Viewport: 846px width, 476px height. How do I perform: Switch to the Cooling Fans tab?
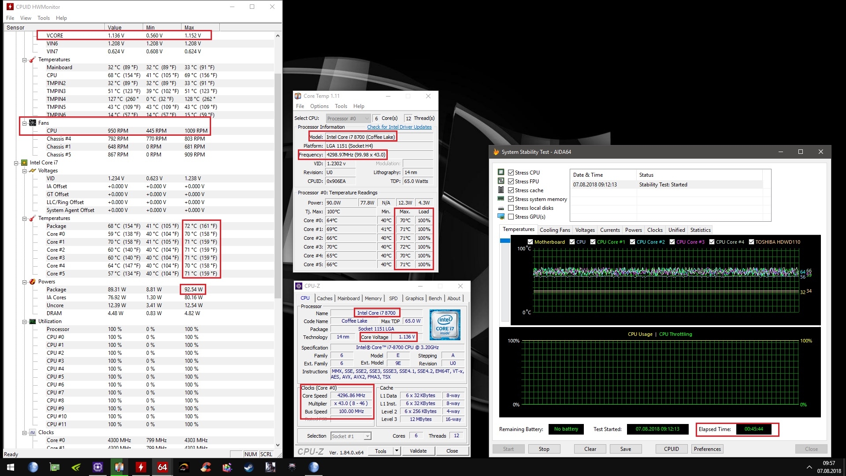tap(555, 230)
